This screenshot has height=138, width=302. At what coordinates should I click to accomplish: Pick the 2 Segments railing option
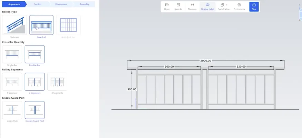35,82
